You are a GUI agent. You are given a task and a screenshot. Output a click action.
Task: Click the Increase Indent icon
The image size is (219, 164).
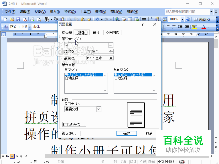point(187,27)
